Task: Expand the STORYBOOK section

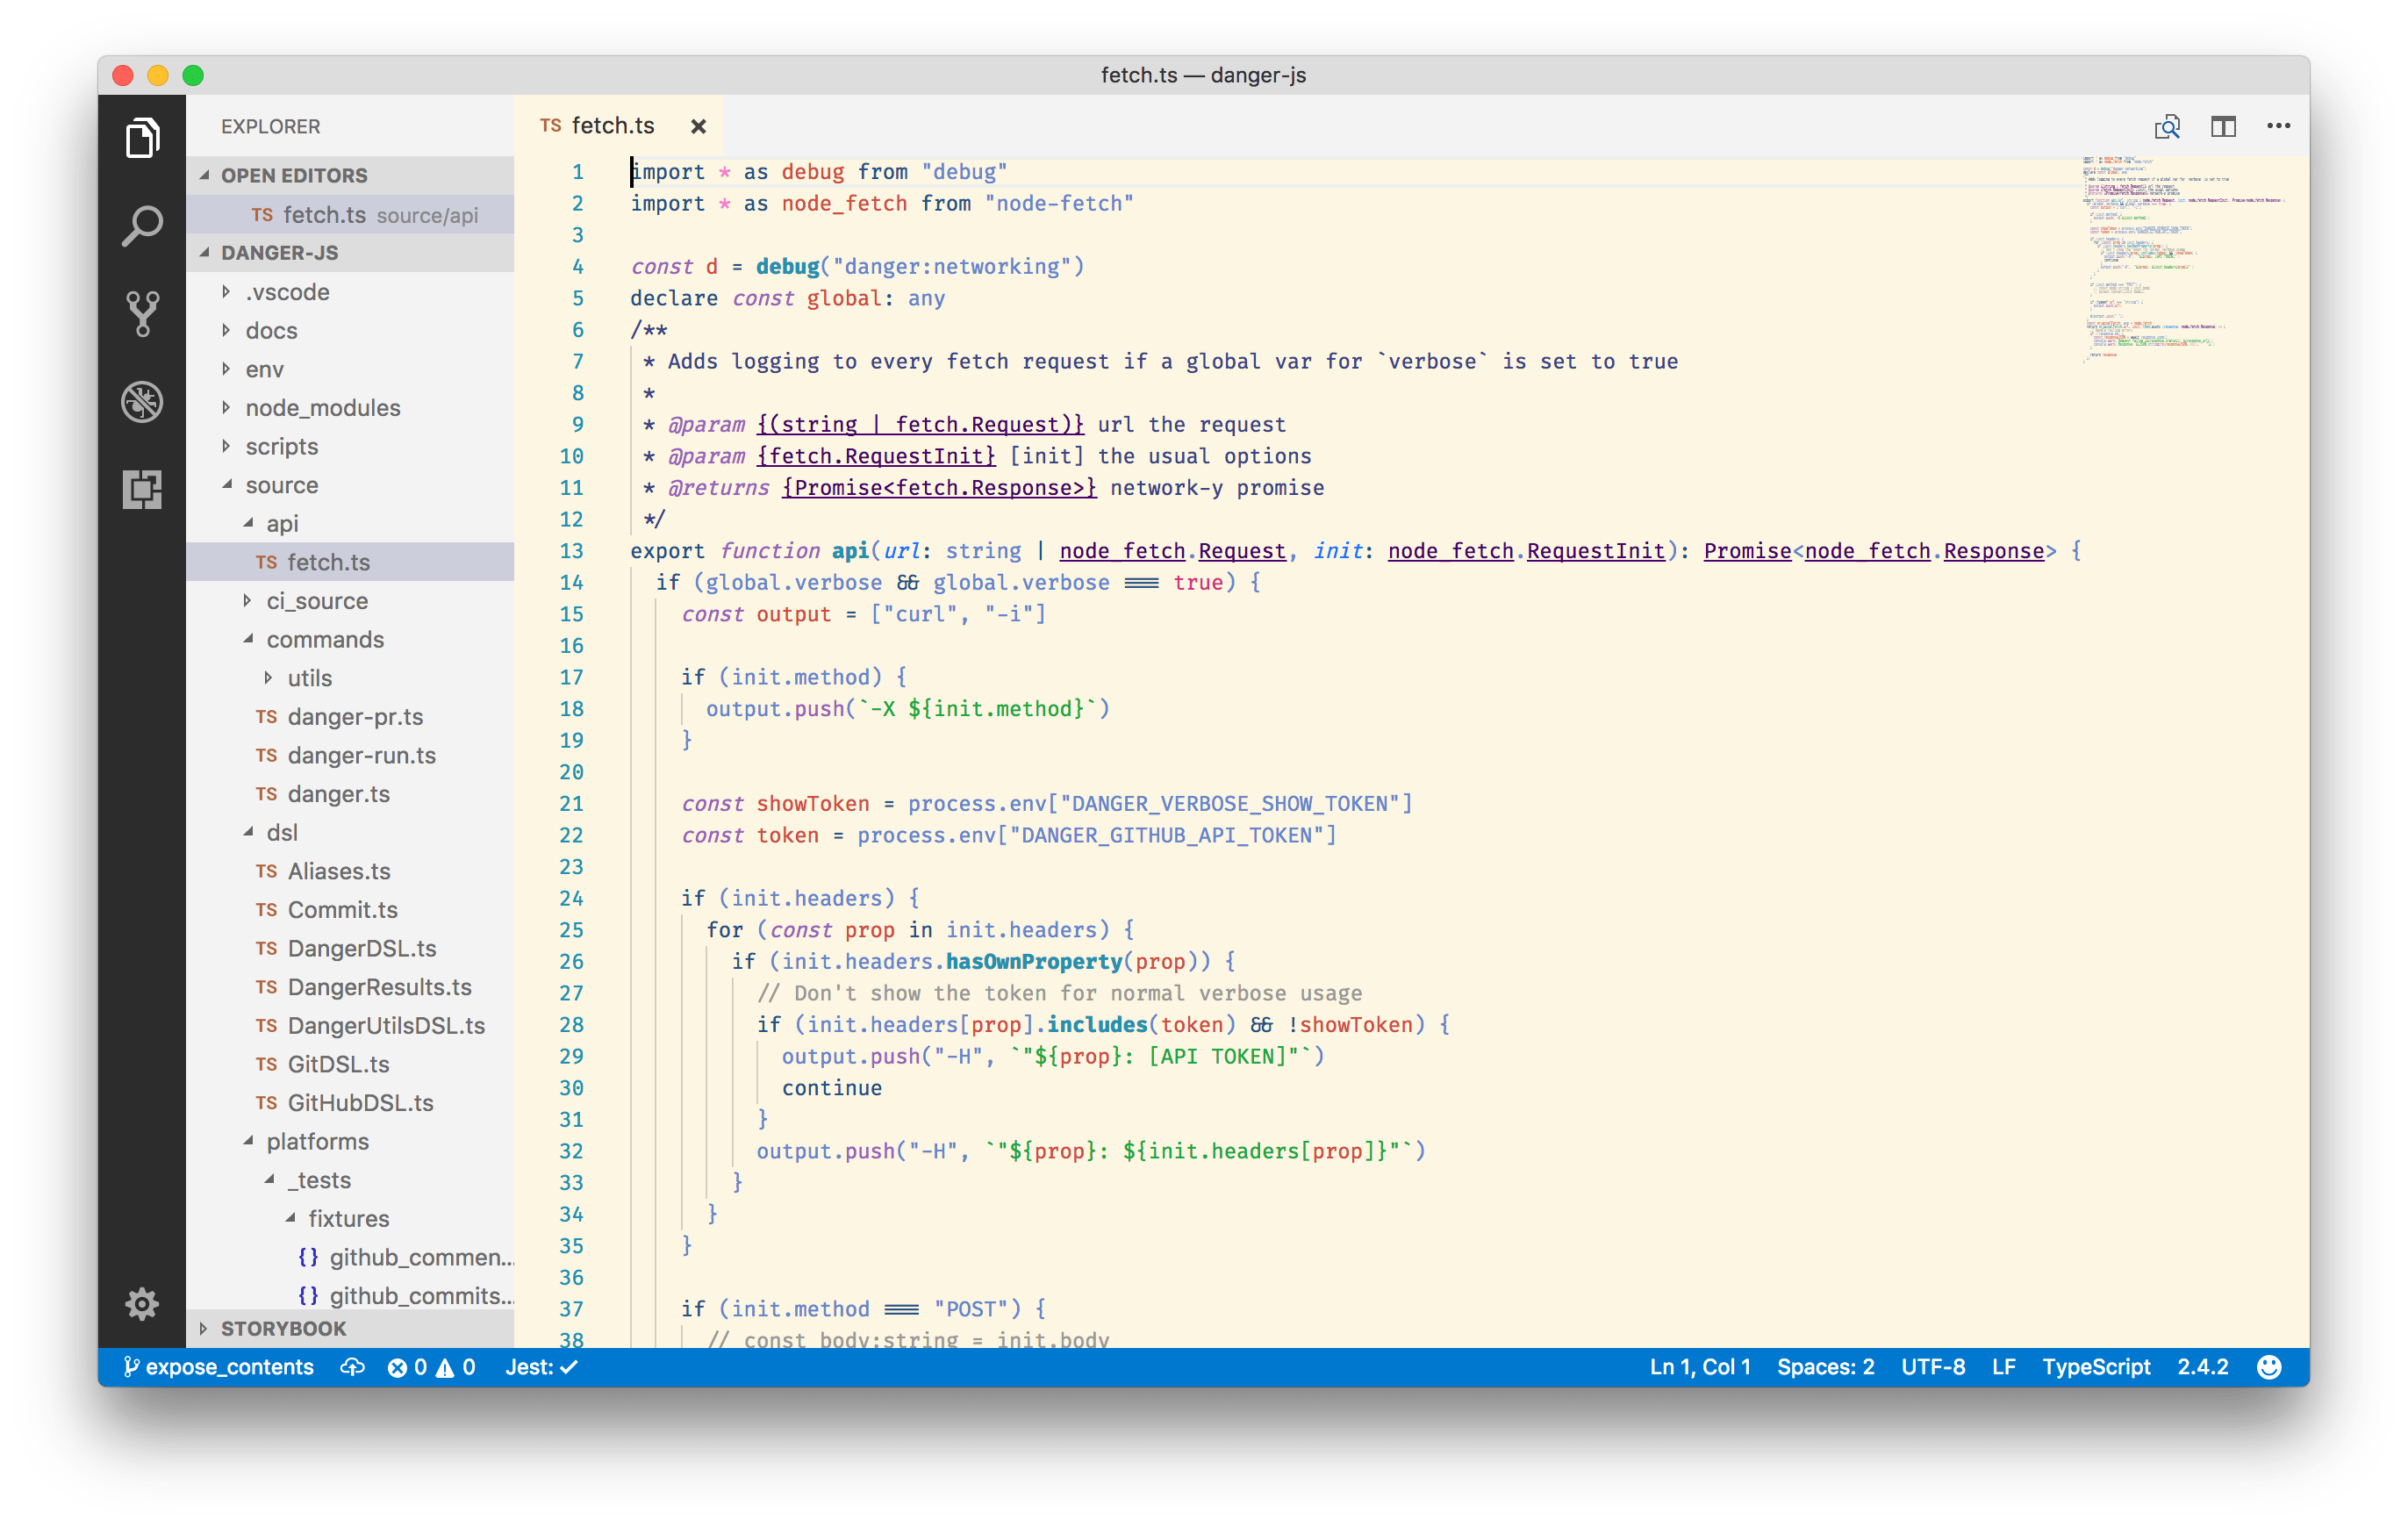Action: tap(283, 1328)
